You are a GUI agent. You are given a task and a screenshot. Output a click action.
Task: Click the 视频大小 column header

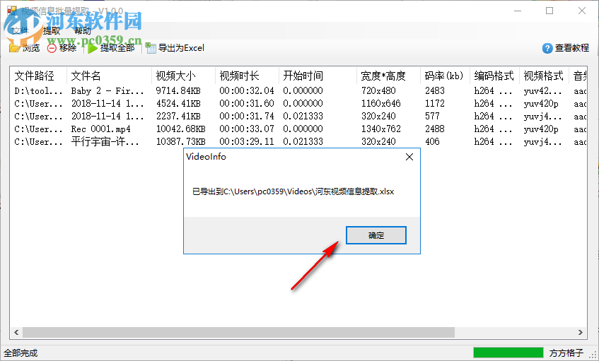tap(183, 76)
